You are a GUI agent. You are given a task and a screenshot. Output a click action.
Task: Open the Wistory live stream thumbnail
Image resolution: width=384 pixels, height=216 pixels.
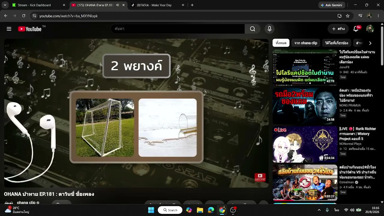(x=305, y=144)
